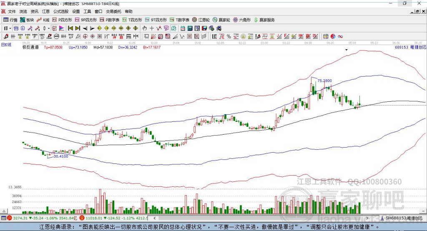Open the 公式选股 menu
The height and width of the screenshot is (231, 427).
61,11
